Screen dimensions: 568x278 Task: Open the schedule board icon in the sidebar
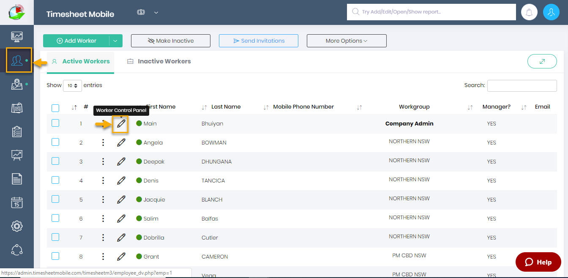click(x=17, y=108)
